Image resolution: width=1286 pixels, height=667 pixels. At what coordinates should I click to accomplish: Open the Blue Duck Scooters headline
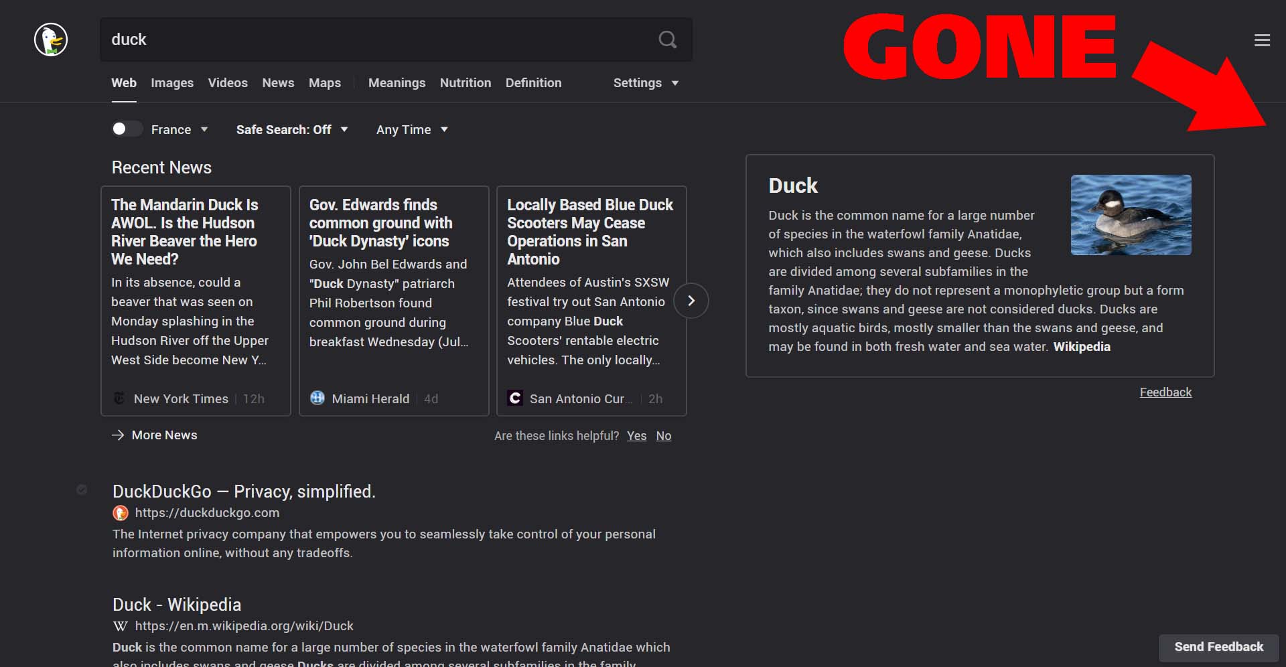(590, 232)
